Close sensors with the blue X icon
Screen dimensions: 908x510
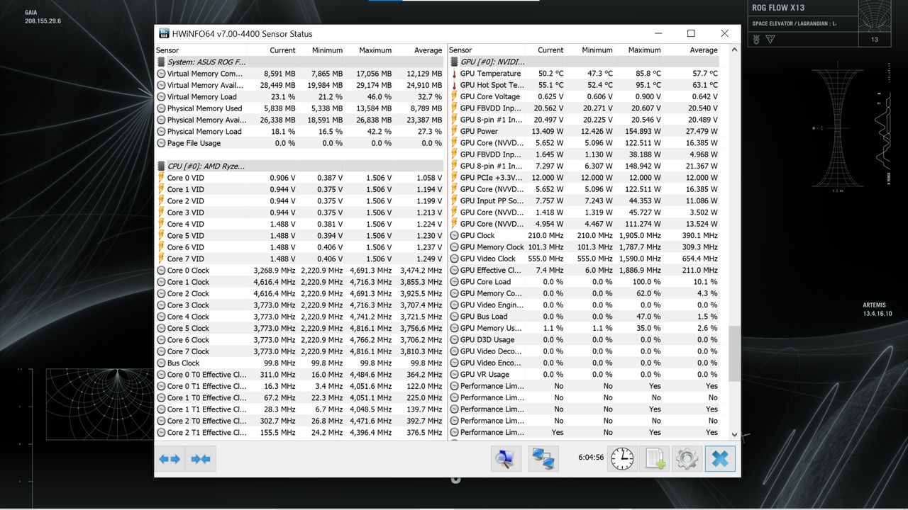click(720, 459)
